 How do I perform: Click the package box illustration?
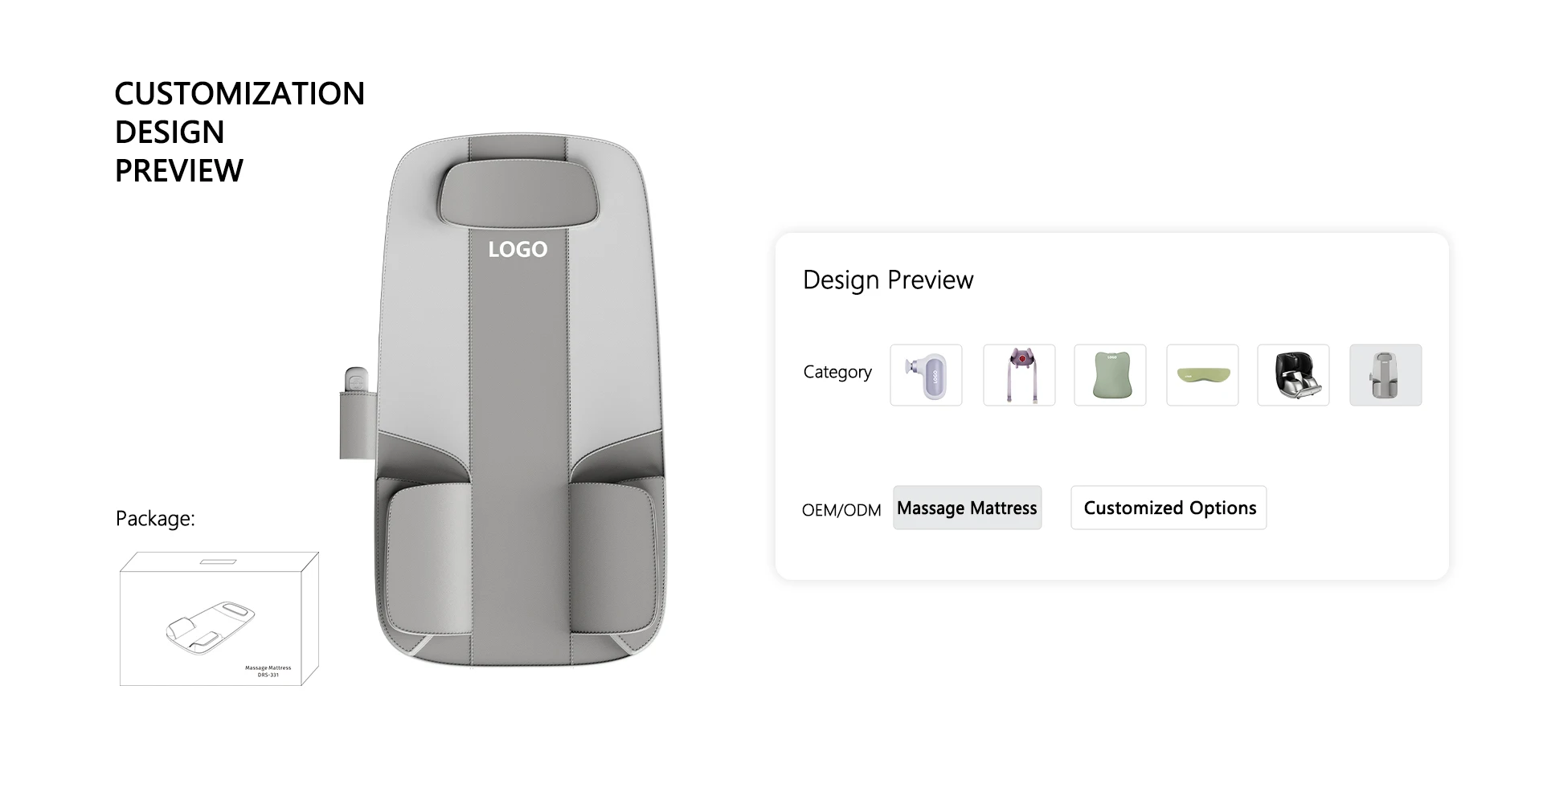pos(219,618)
